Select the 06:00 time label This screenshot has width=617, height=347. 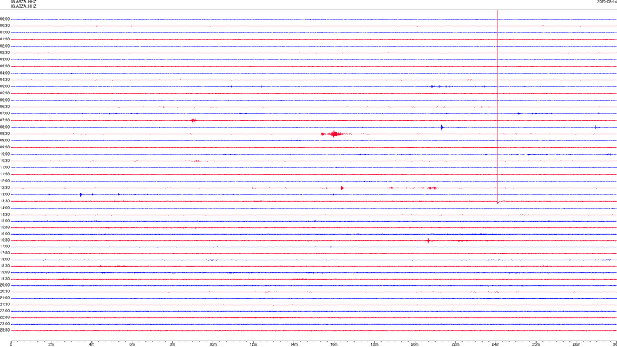pyautogui.click(x=4, y=100)
